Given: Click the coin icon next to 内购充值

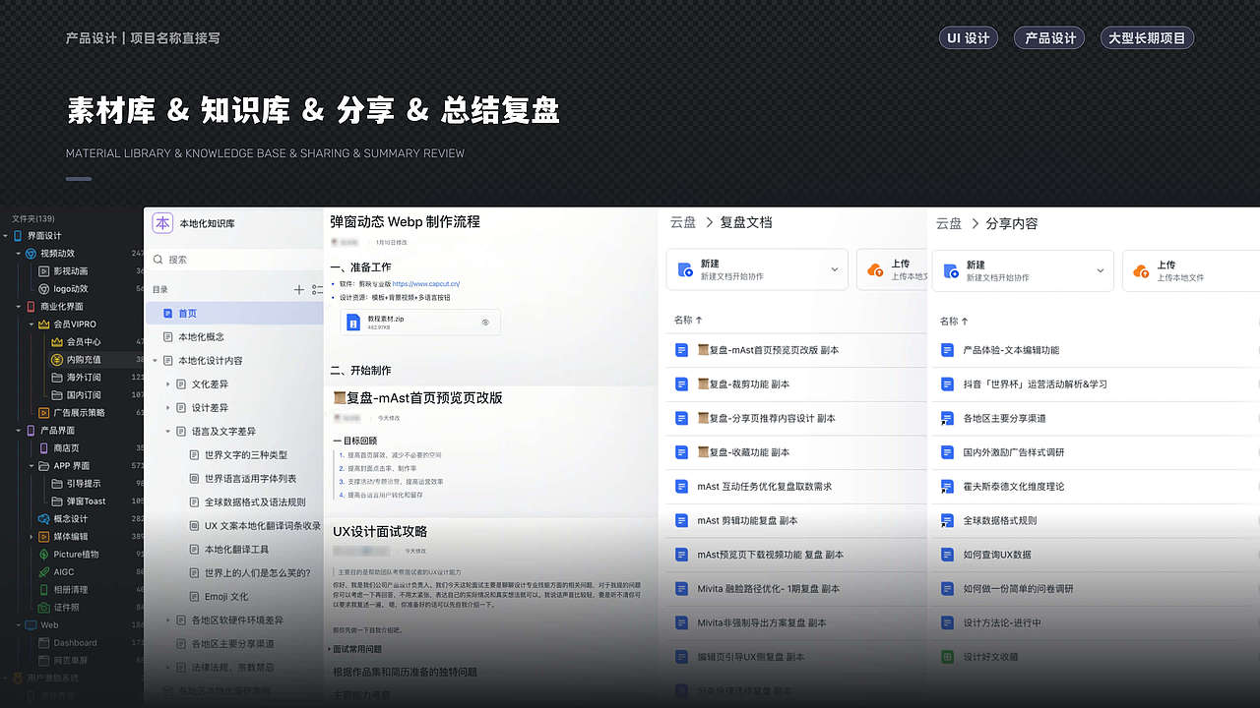Looking at the screenshot, I should click(57, 360).
